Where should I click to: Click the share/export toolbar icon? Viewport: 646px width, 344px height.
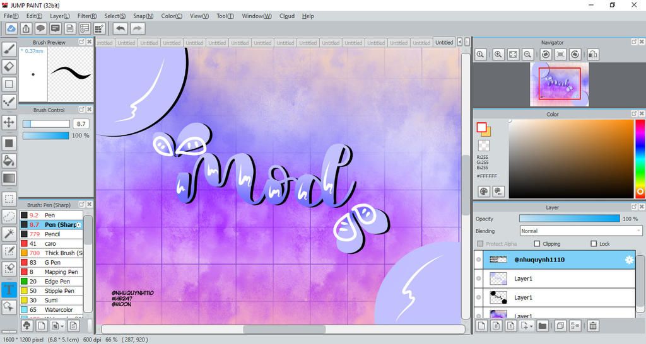pos(26,28)
